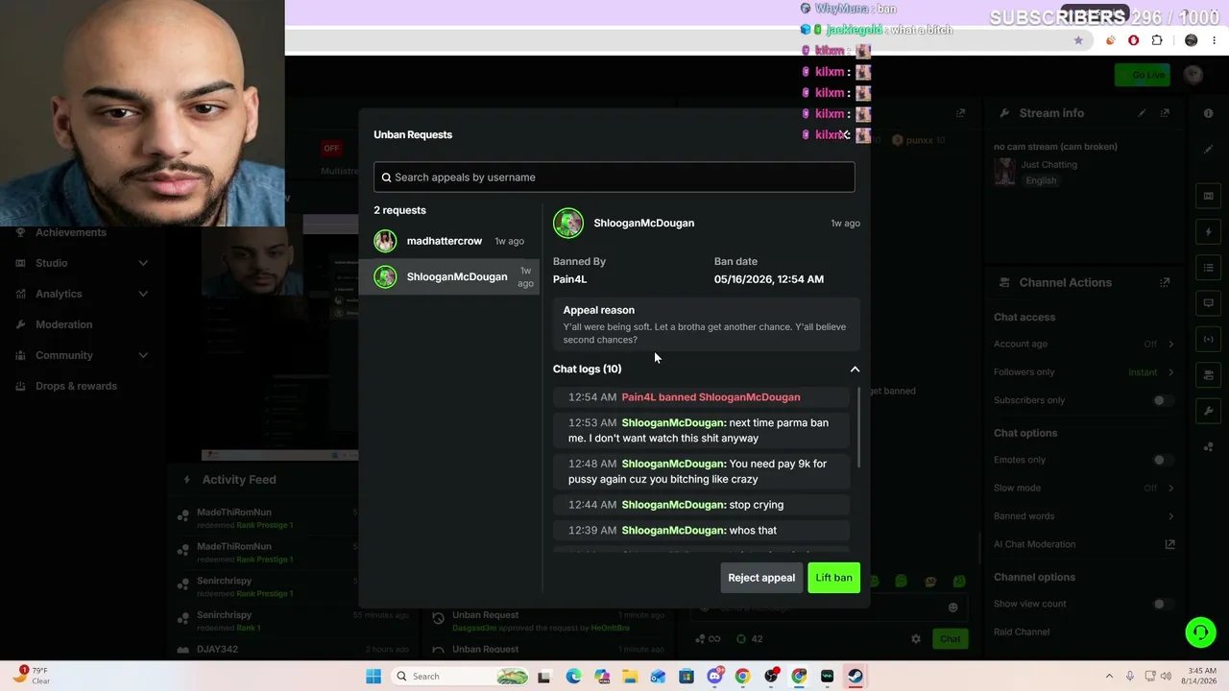
Task: Bookmark page with star icon
Action: [x=1078, y=40]
